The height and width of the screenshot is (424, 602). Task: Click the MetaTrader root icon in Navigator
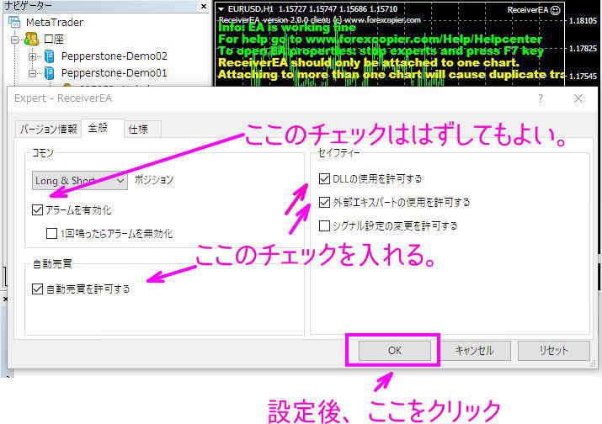coord(14,22)
